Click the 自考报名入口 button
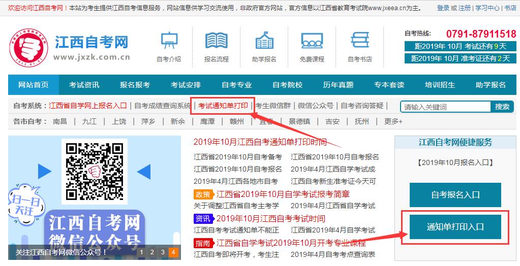 tap(455, 194)
